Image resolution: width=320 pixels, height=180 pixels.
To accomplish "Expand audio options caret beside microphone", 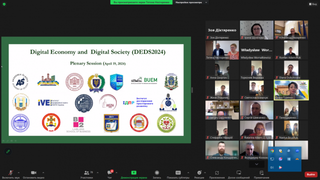I will tap(18, 172).
